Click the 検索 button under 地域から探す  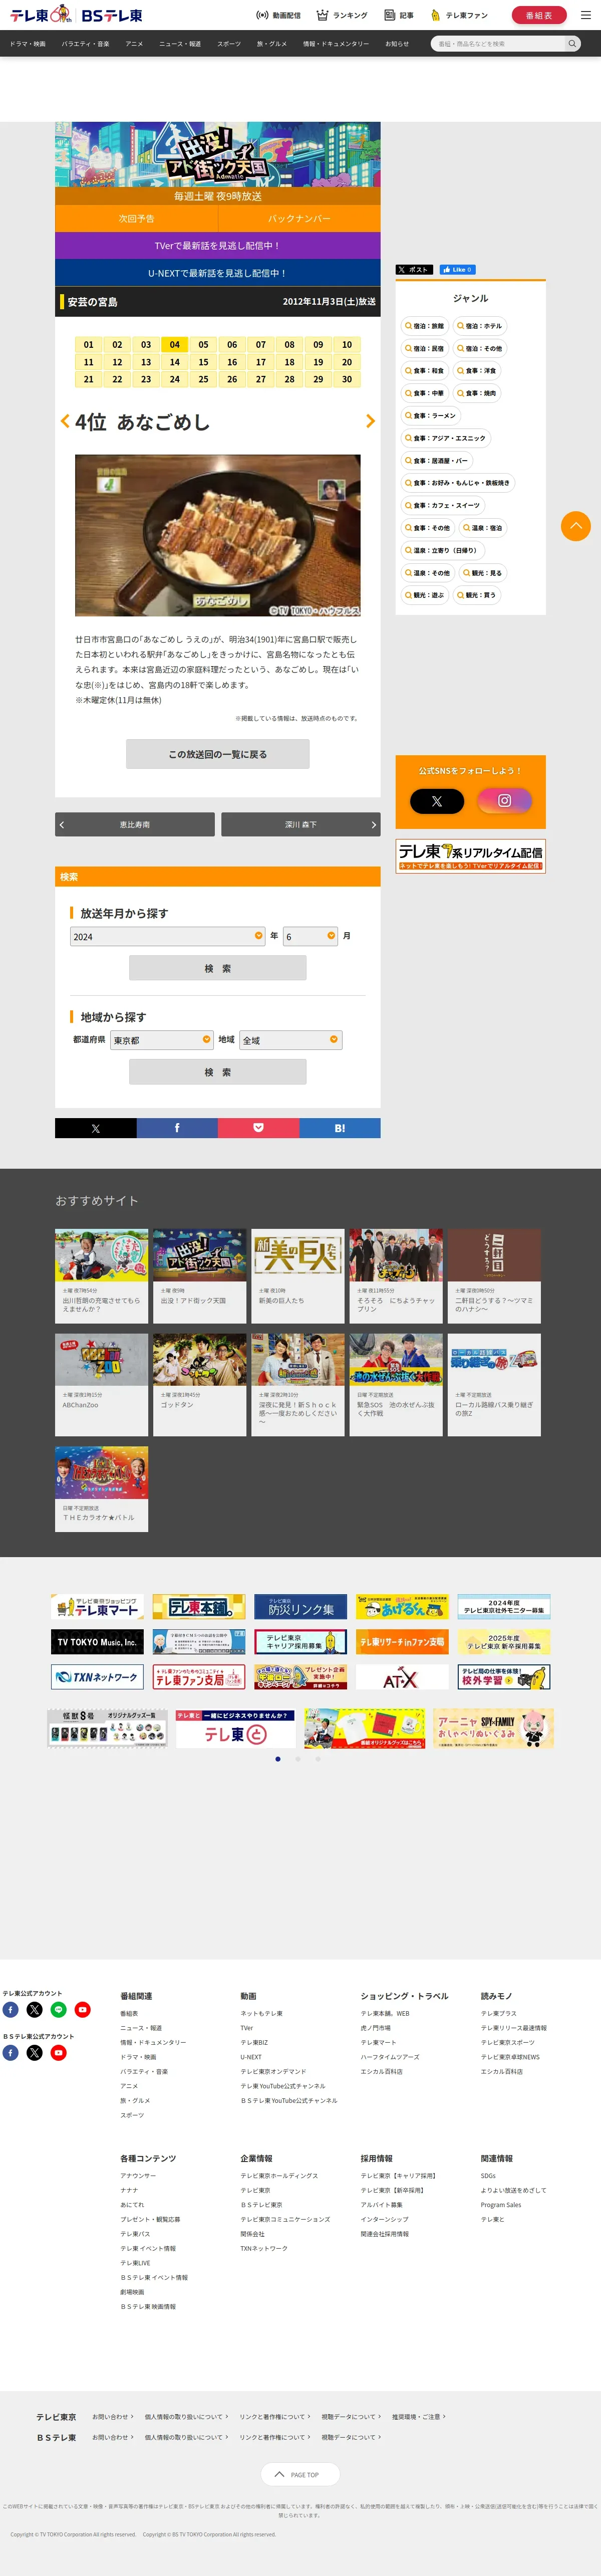coord(218,1072)
